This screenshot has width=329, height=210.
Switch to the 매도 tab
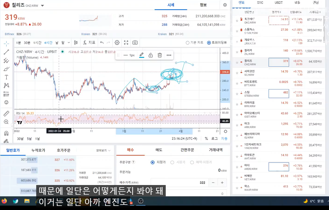[x=159, y=150]
